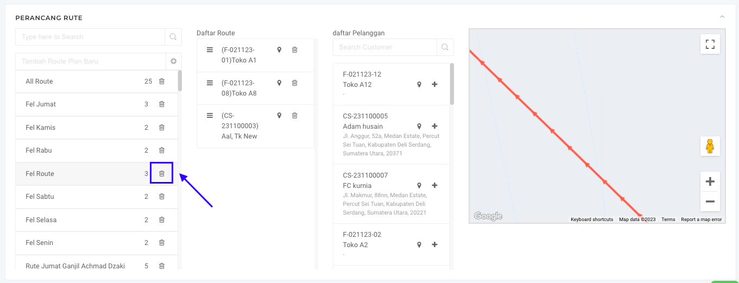
Task: Click search icon in route plan search
Action: click(x=173, y=37)
